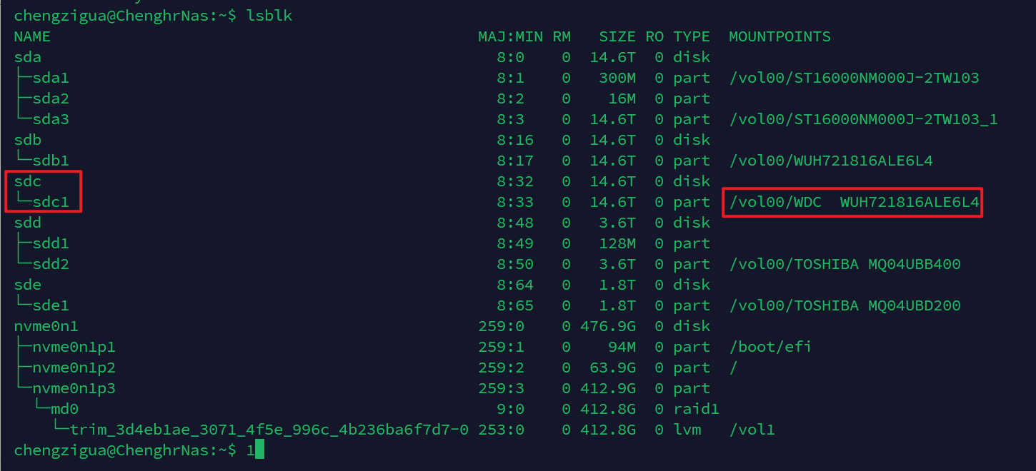Select the sda2 partition name
1036x471 pixels.
pos(51,98)
